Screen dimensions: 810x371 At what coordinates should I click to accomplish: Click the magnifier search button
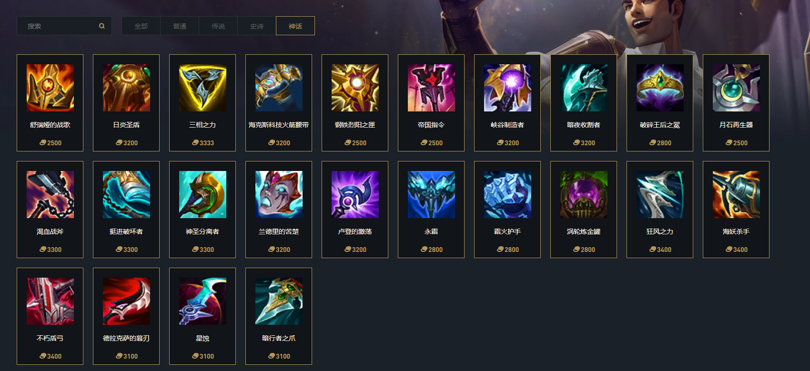click(102, 26)
